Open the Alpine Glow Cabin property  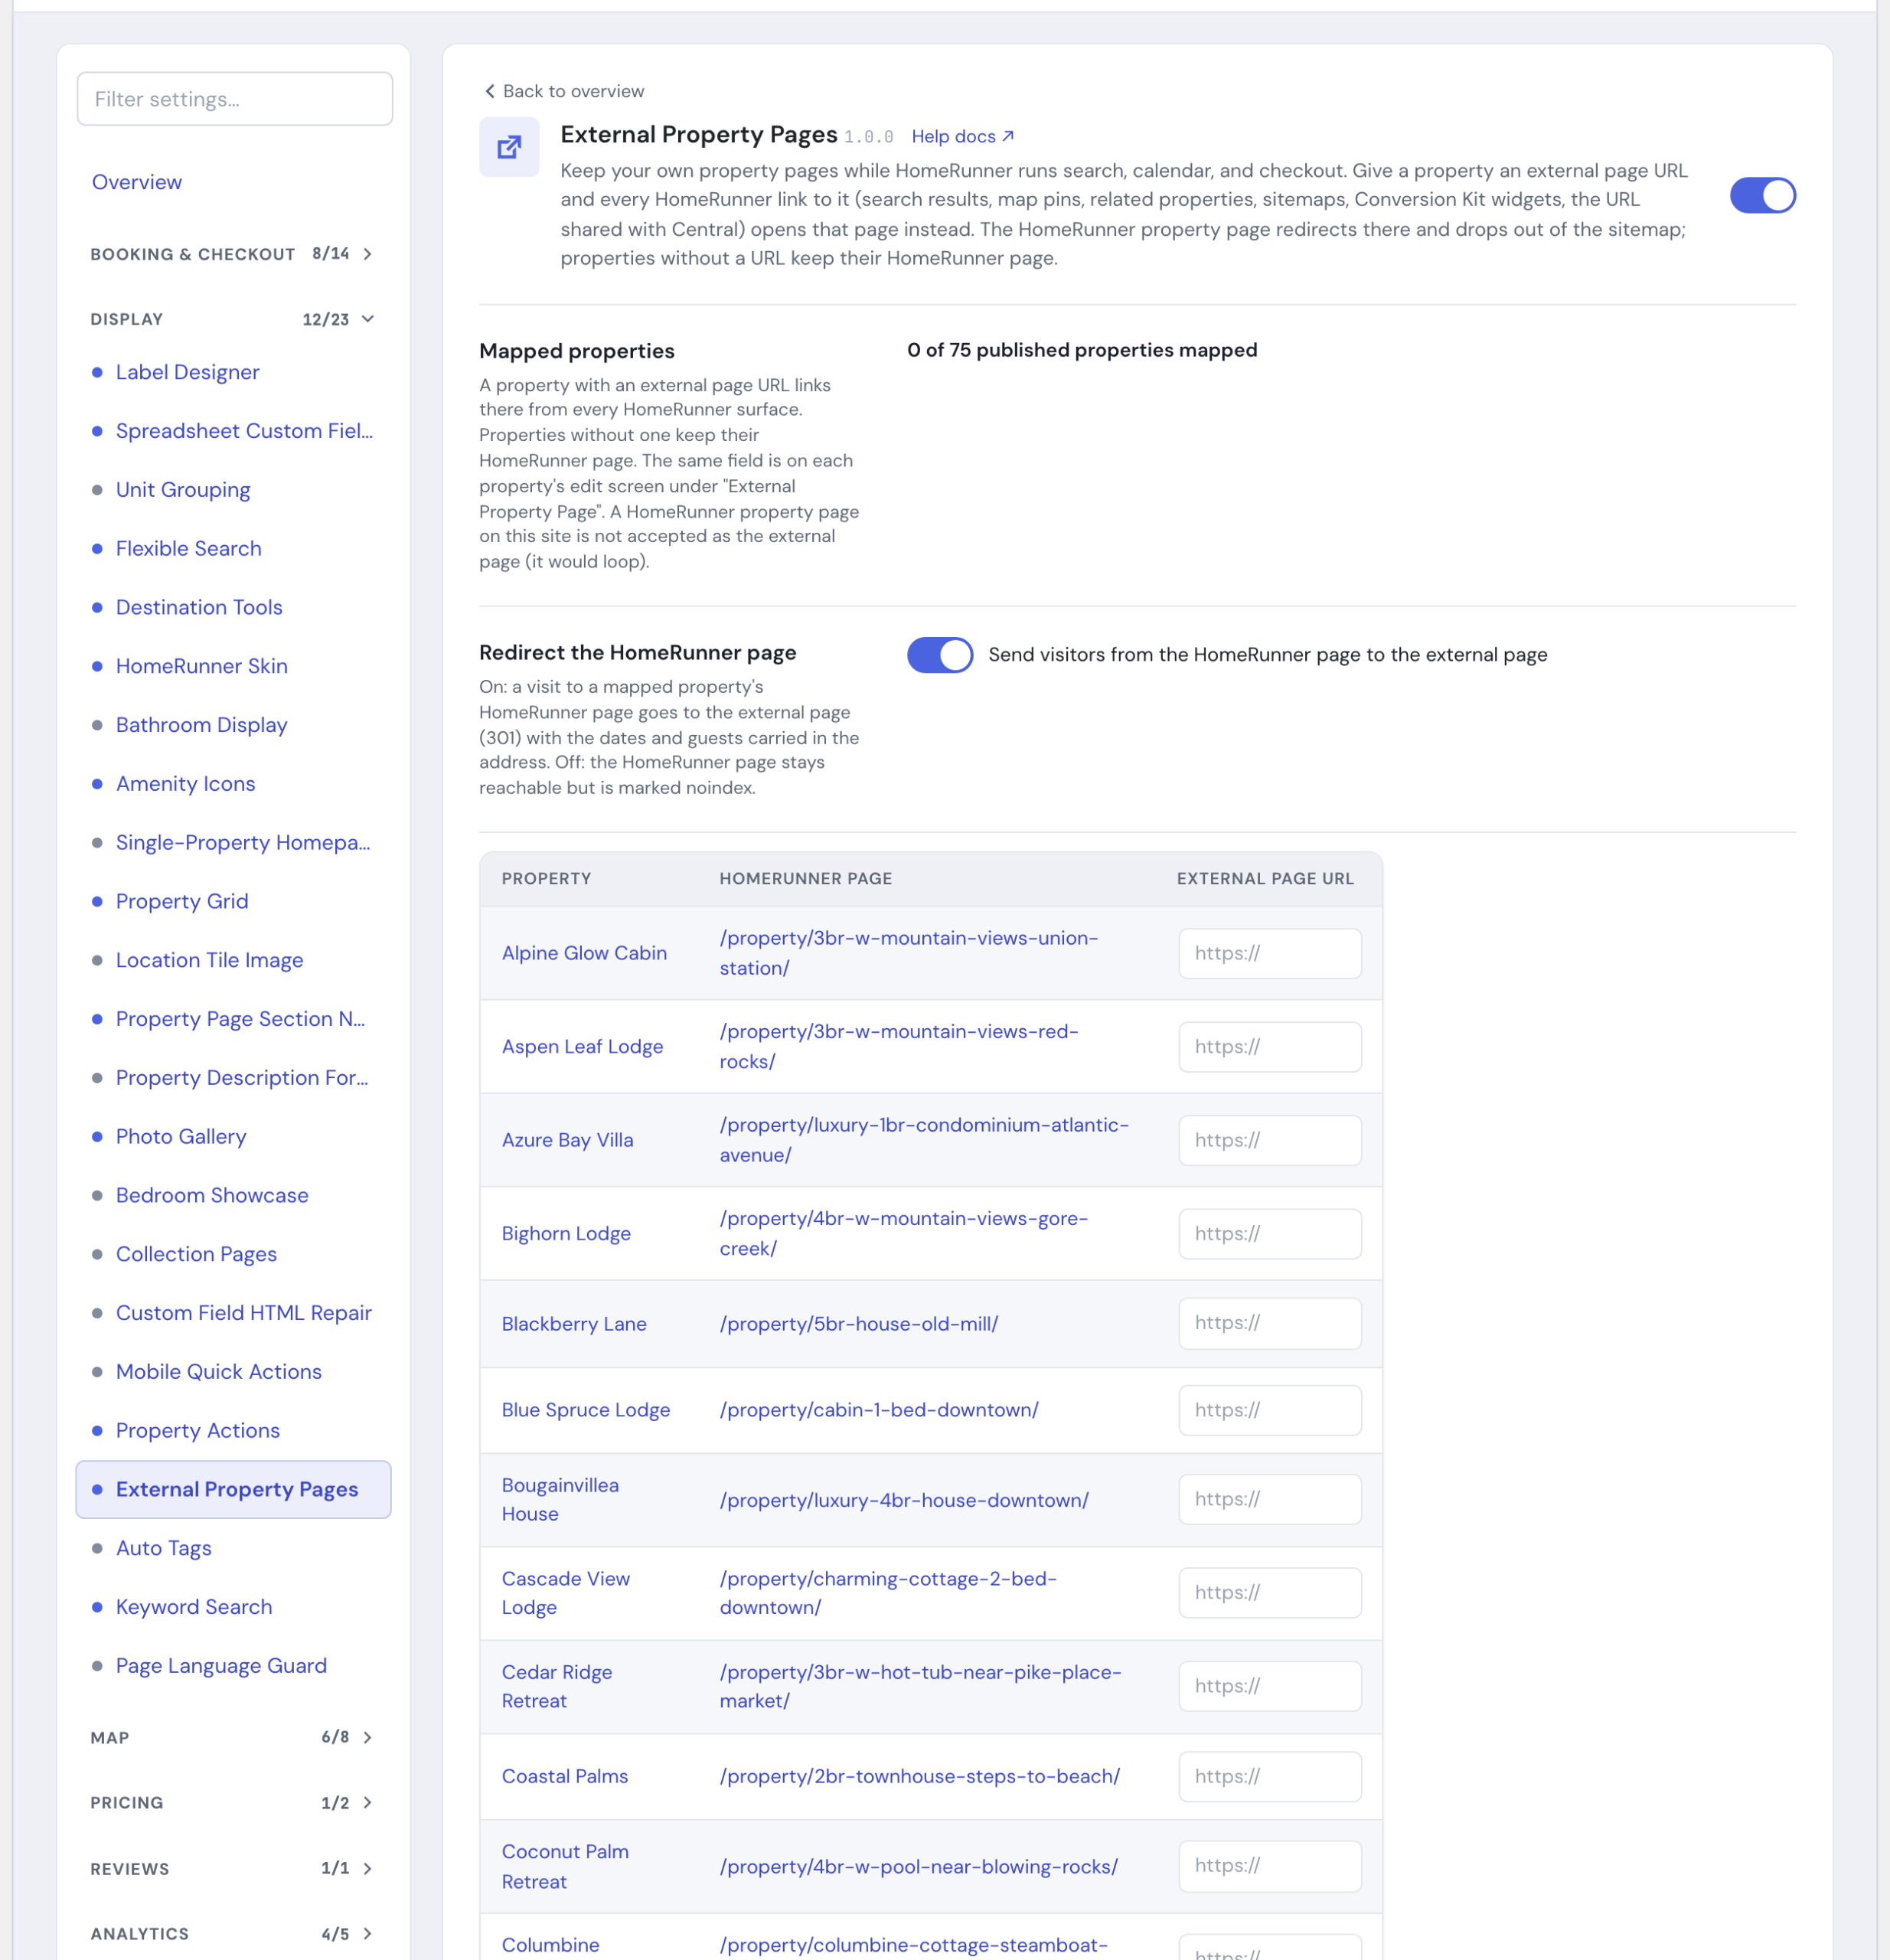coord(584,953)
